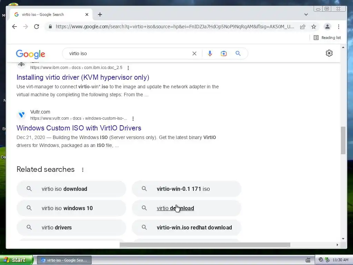Click the taskbar clock 11:30 AM
Screen dimensions: 353x265
click(340, 260)
